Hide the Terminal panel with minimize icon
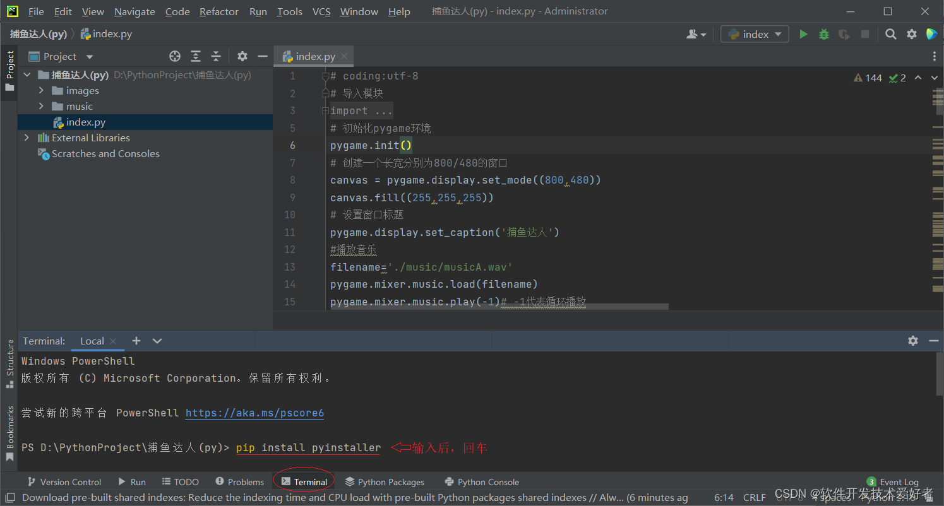This screenshot has height=506, width=944. click(934, 341)
